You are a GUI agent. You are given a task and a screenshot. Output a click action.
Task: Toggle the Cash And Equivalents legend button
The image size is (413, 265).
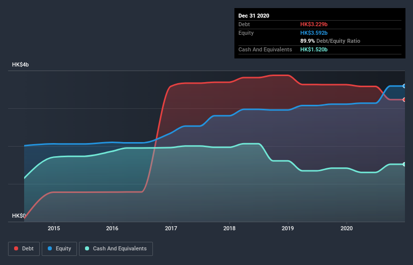(x=116, y=249)
